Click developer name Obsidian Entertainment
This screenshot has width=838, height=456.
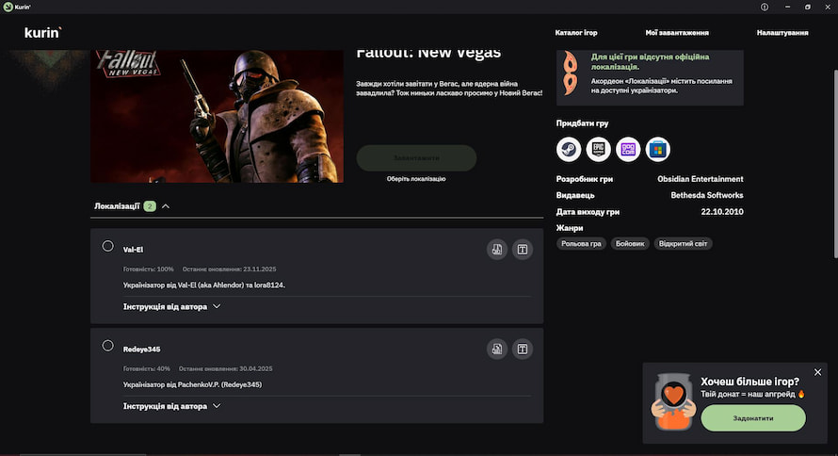tap(701, 179)
